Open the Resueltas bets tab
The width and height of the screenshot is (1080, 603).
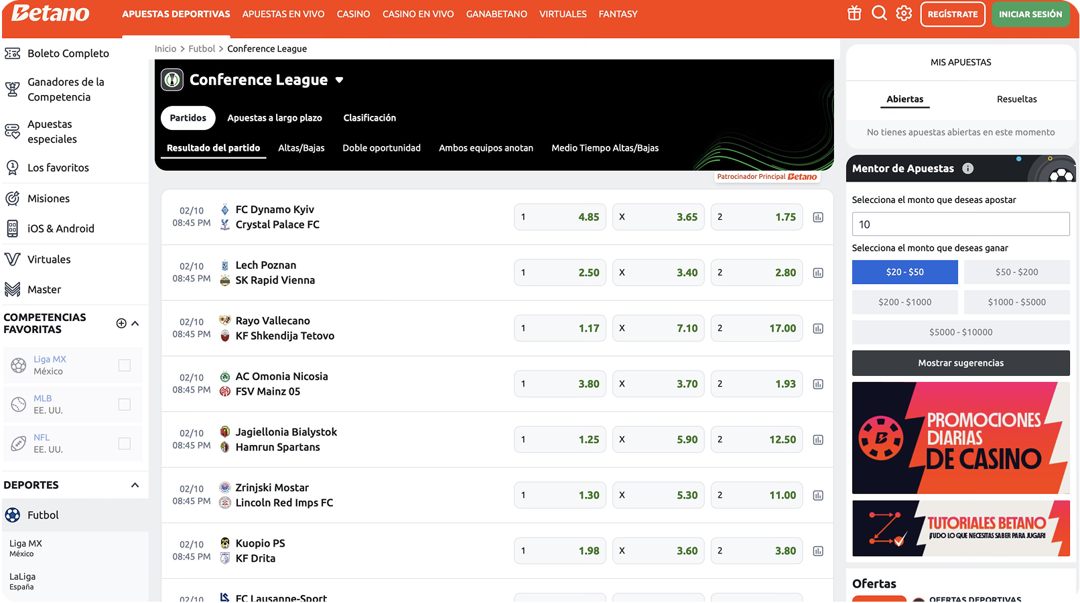pyautogui.click(x=1016, y=99)
